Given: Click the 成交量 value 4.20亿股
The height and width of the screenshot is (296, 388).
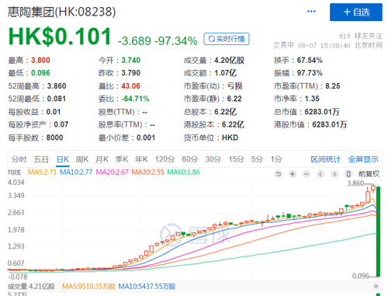Looking at the screenshot, I should point(229,61).
